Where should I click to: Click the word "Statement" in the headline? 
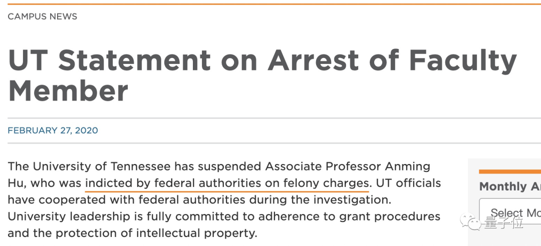pyautogui.click(x=134, y=60)
